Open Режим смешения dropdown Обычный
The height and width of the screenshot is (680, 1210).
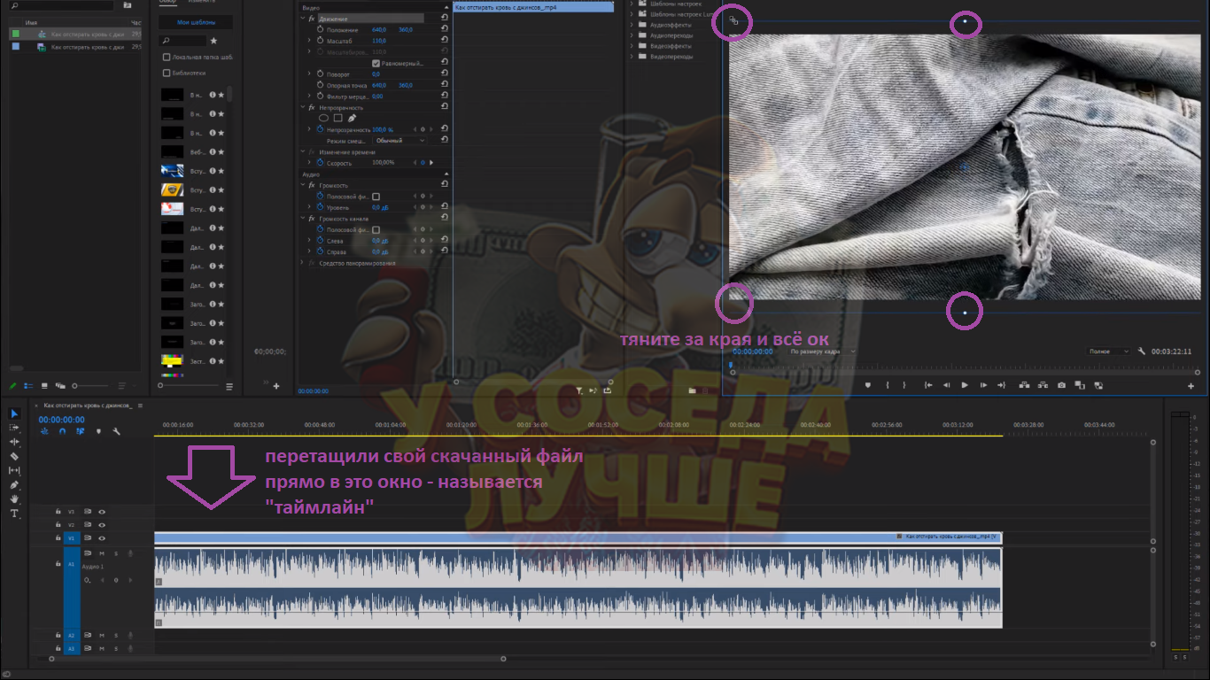(399, 141)
